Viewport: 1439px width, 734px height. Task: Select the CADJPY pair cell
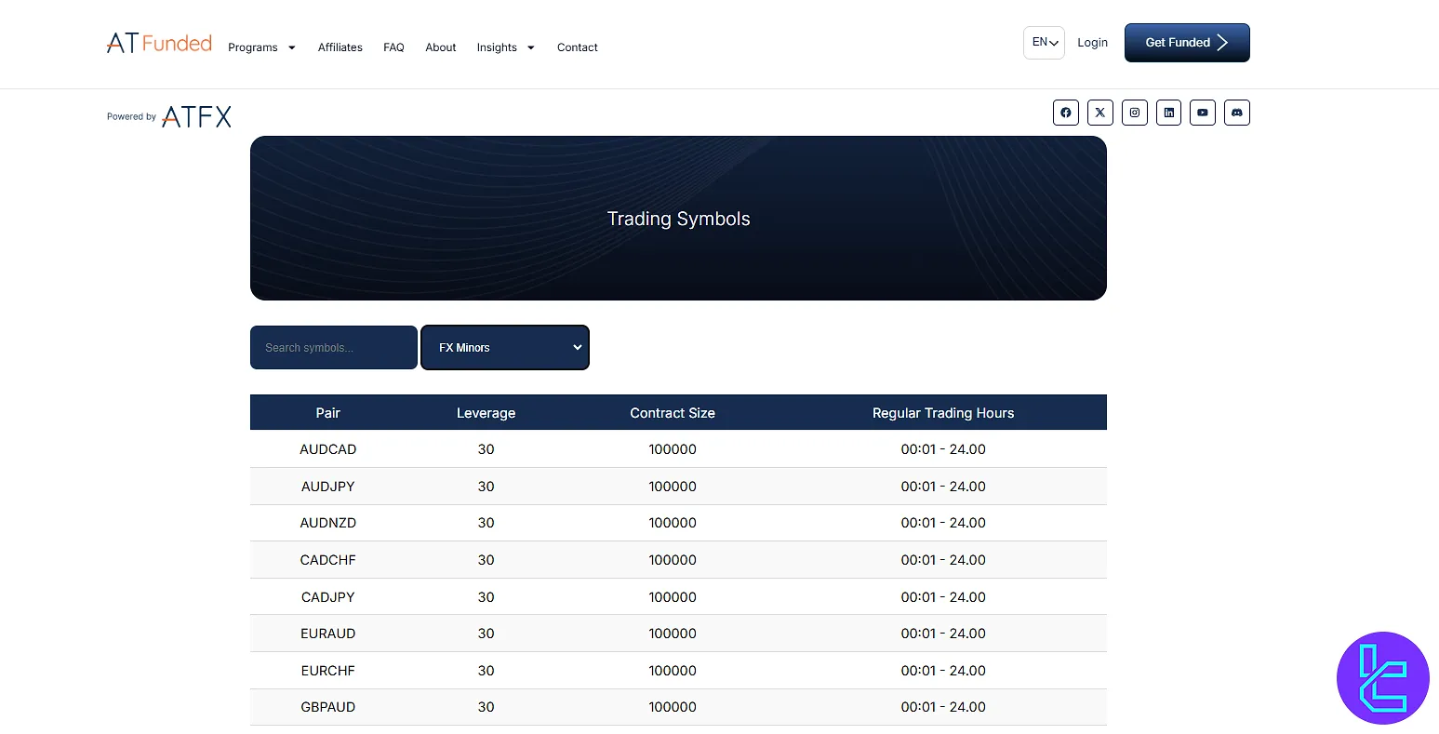click(328, 597)
